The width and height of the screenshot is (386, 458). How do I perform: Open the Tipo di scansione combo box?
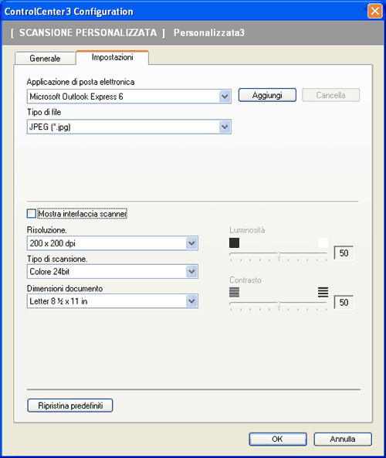[113, 272]
